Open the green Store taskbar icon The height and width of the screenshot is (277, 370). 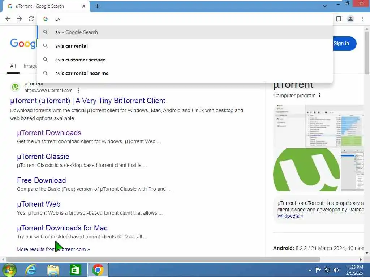[75, 270]
